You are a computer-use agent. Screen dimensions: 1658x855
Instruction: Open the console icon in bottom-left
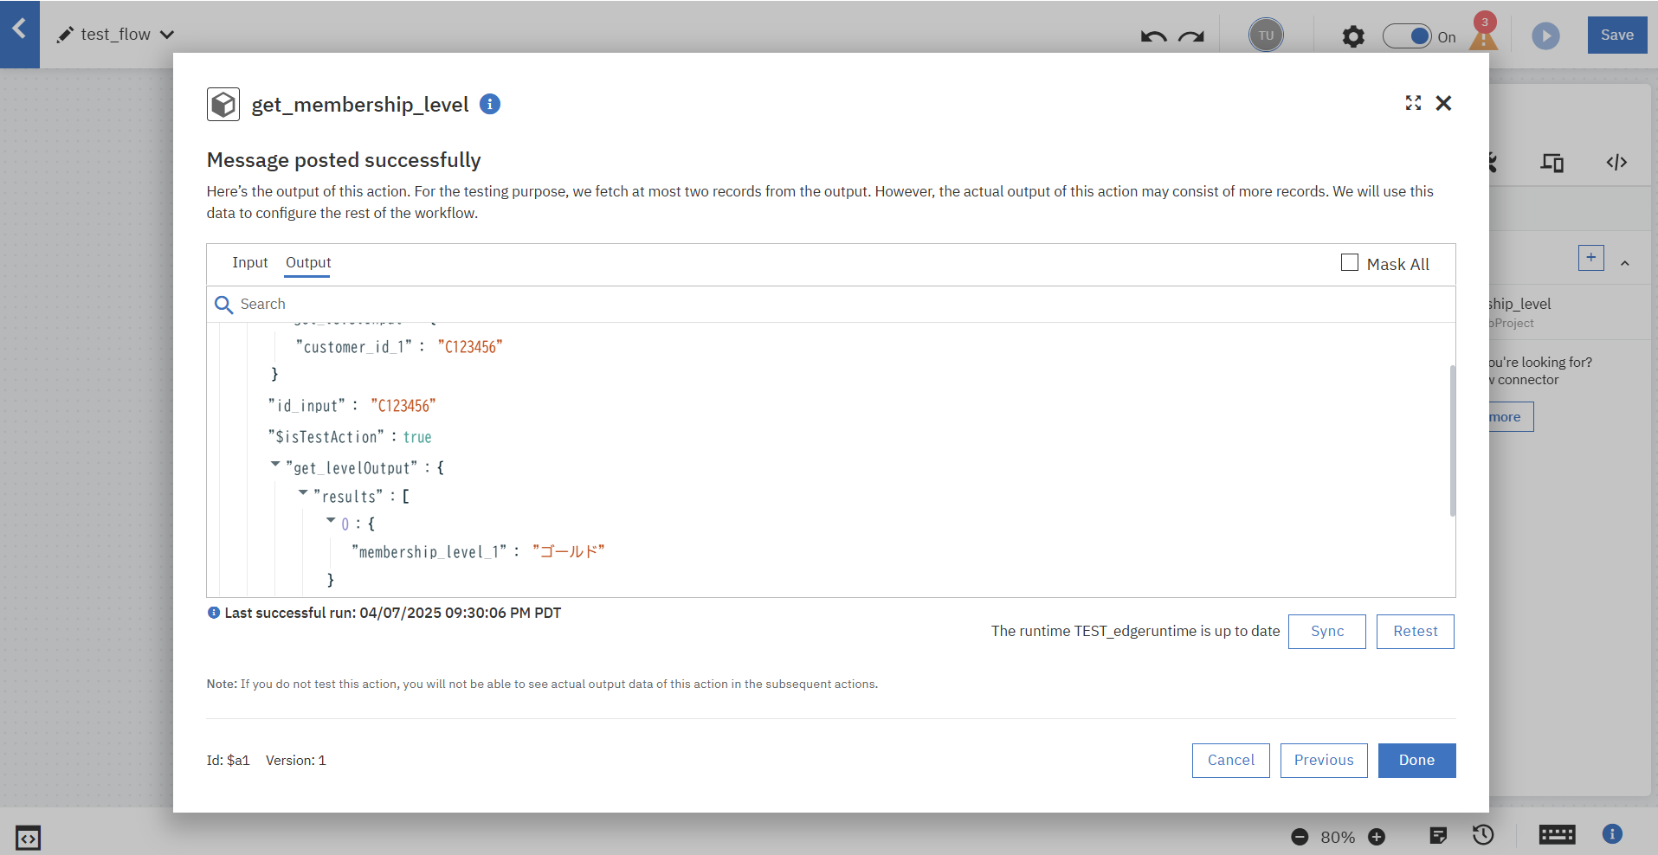click(x=28, y=838)
